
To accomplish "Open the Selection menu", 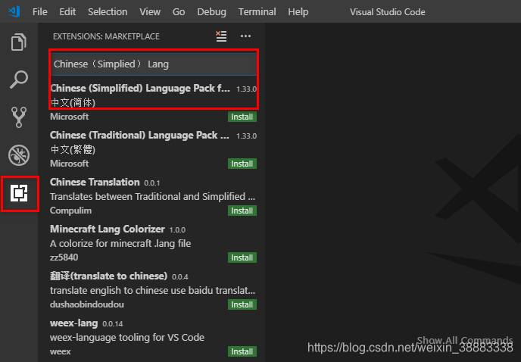I will (108, 12).
